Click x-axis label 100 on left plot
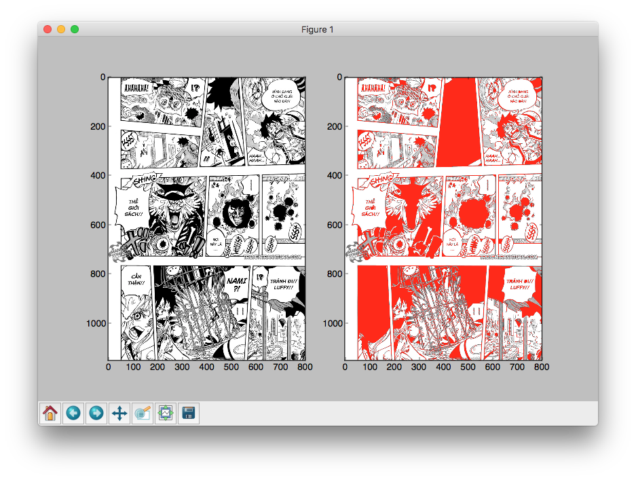The image size is (636, 480). (x=132, y=367)
